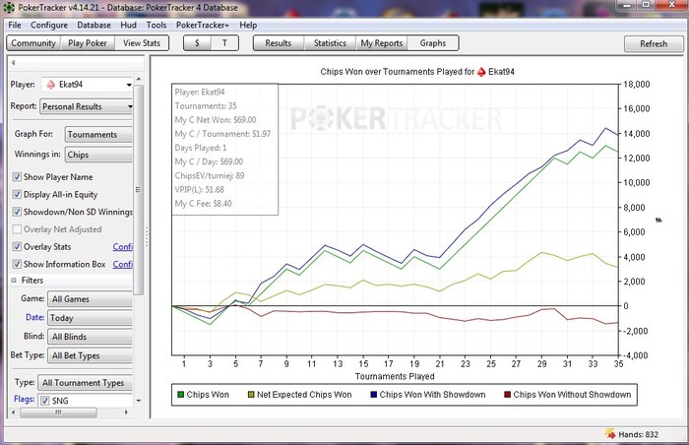Click Configure link next to Show Information Box
Screen dimensions: 689x445
[123, 264]
